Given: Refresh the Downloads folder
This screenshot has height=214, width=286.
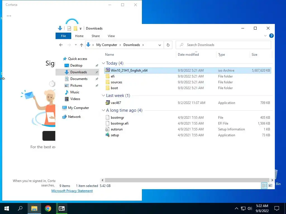Looking at the screenshot, I should (x=168, y=45).
